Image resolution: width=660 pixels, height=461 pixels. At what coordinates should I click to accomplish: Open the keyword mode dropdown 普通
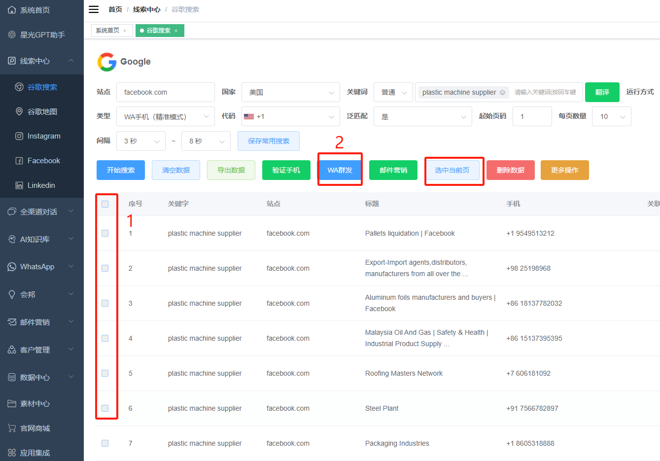(x=393, y=92)
